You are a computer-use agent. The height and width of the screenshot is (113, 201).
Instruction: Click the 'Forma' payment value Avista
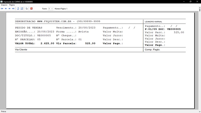(x=83, y=32)
